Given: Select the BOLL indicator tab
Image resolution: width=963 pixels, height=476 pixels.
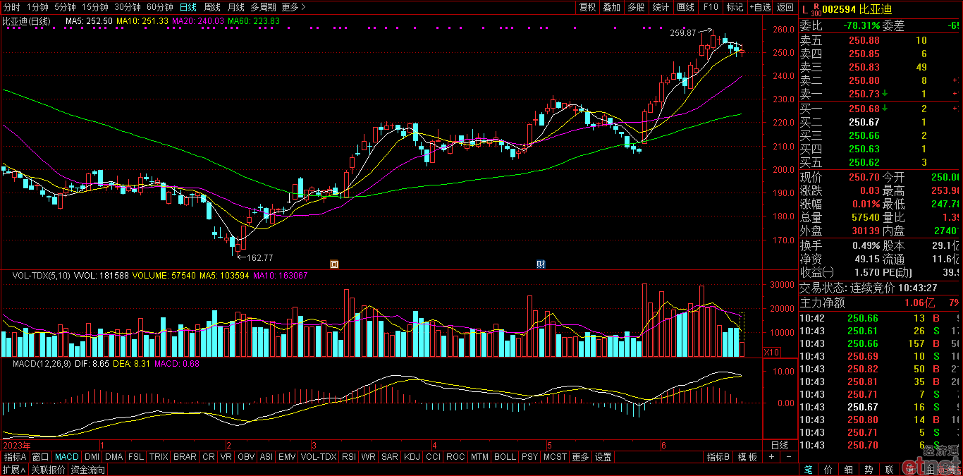Looking at the screenshot, I should [505, 457].
